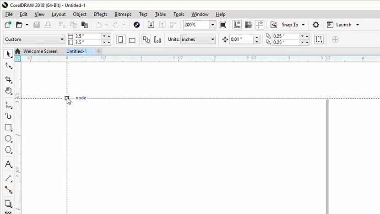Toggle Landscape page orientation
Image resolution: width=380 pixels, height=214 pixels.
(x=132, y=39)
